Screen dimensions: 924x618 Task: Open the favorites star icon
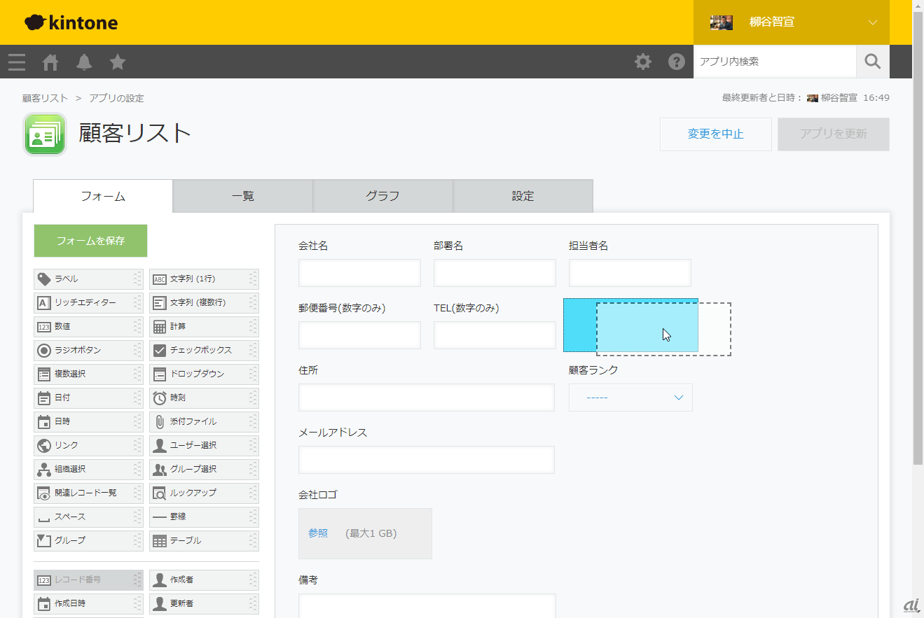click(x=118, y=62)
